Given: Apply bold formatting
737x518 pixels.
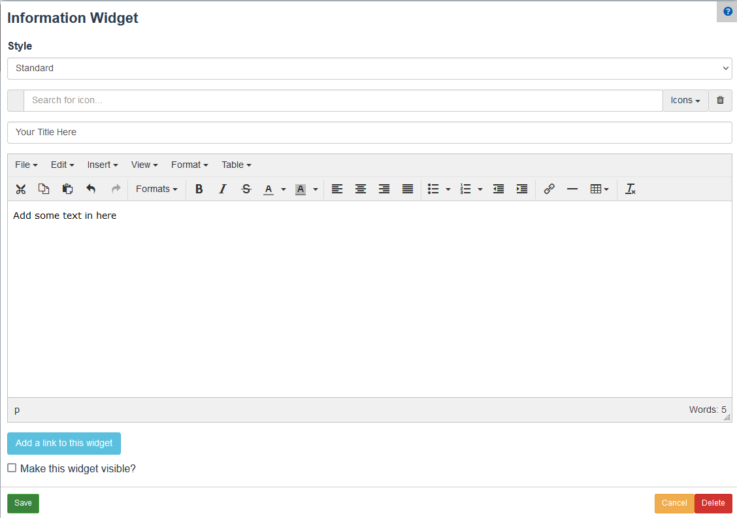Looking at the screenshot, I should point(199,189).
